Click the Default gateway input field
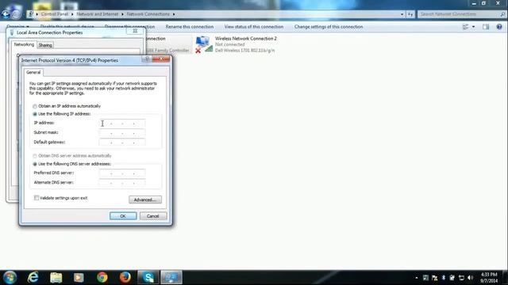Image resolution: width=508 pixels, height=285 pixels. coord(122,142)
